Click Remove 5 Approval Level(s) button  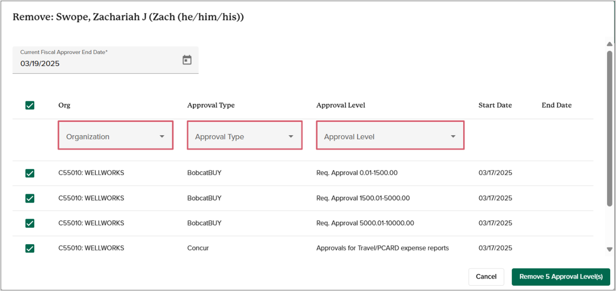[x=561, y=277]
